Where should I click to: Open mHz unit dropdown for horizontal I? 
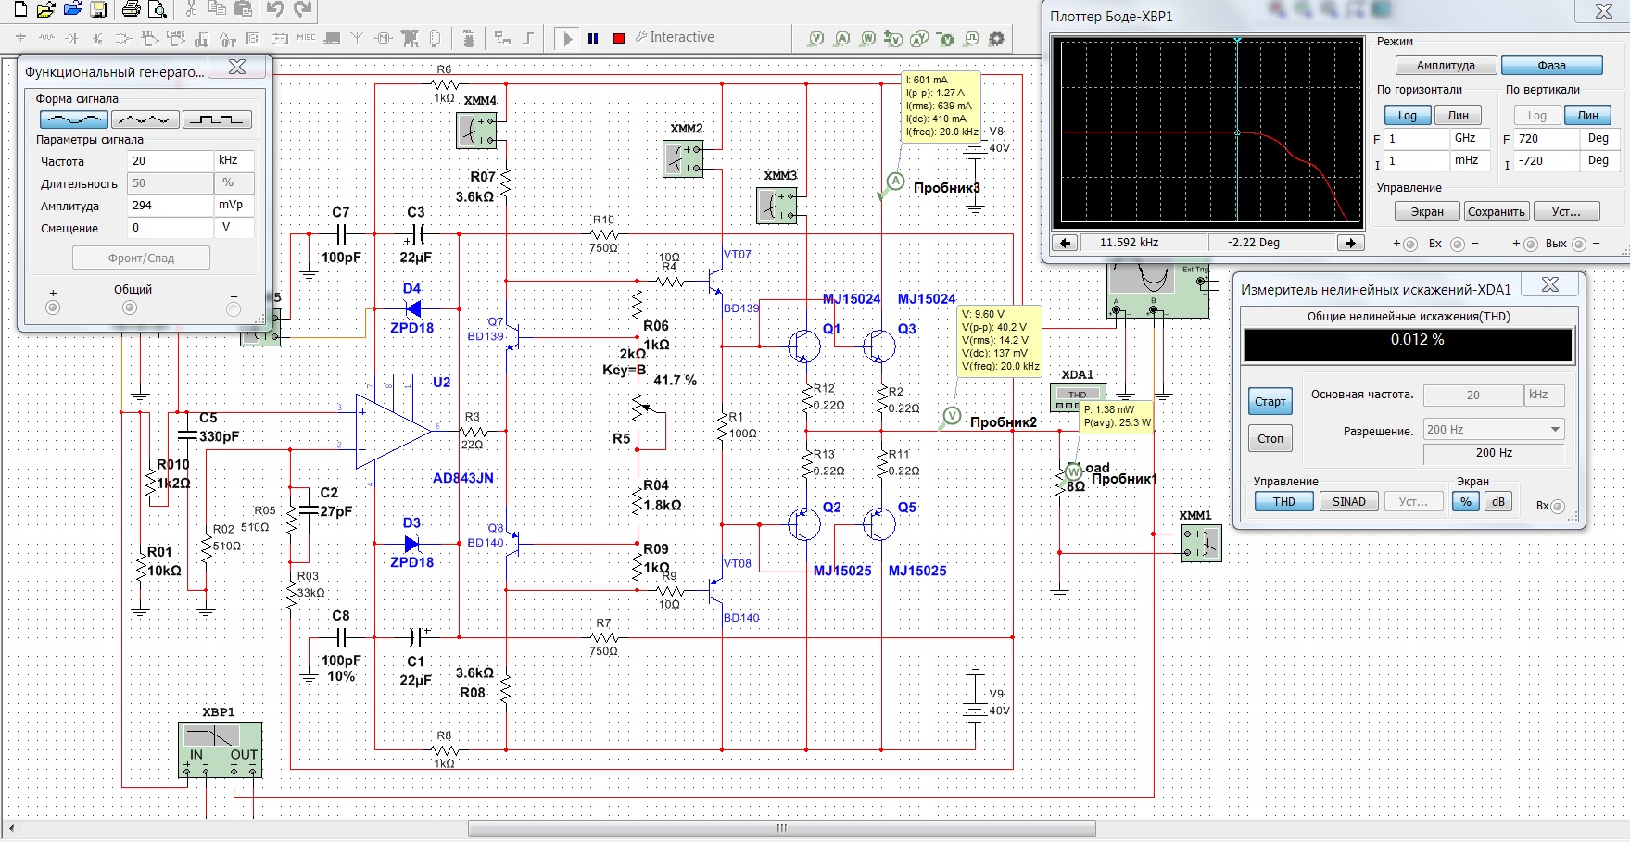[1471, 160]
